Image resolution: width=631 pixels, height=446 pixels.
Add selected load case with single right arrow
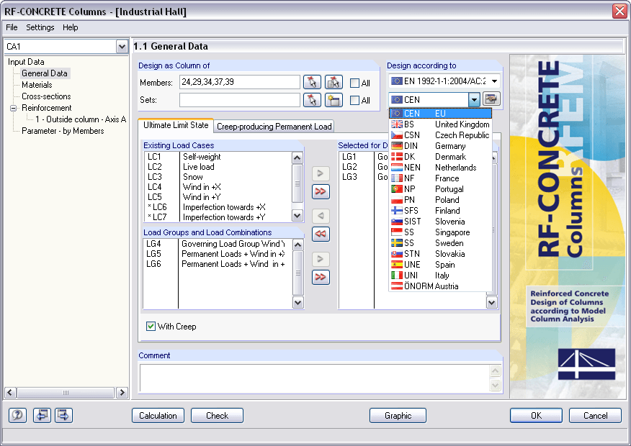[321, 173]
